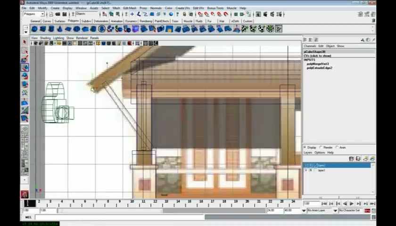Open the Create UVs menu
396x226 pixels.
[182, 8]
